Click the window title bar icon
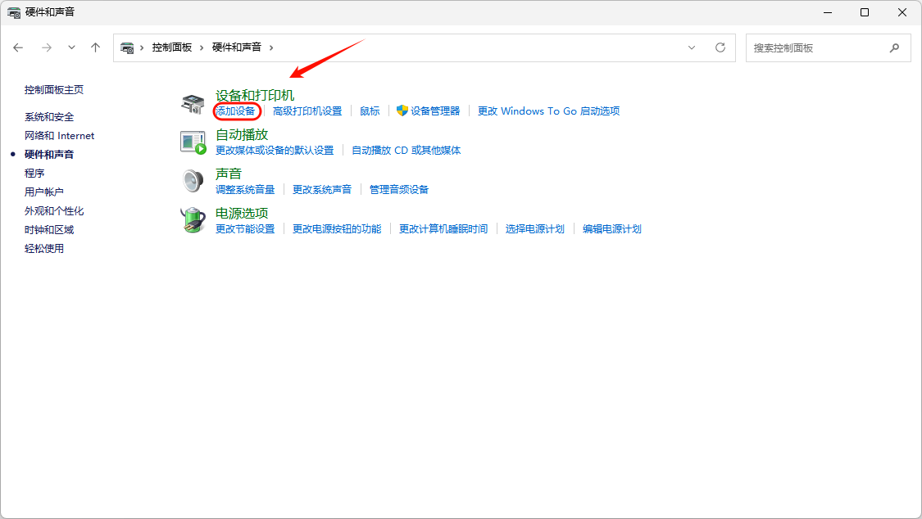Image resolution: width=922 pixels, height=519 pixels. (14, 12)
